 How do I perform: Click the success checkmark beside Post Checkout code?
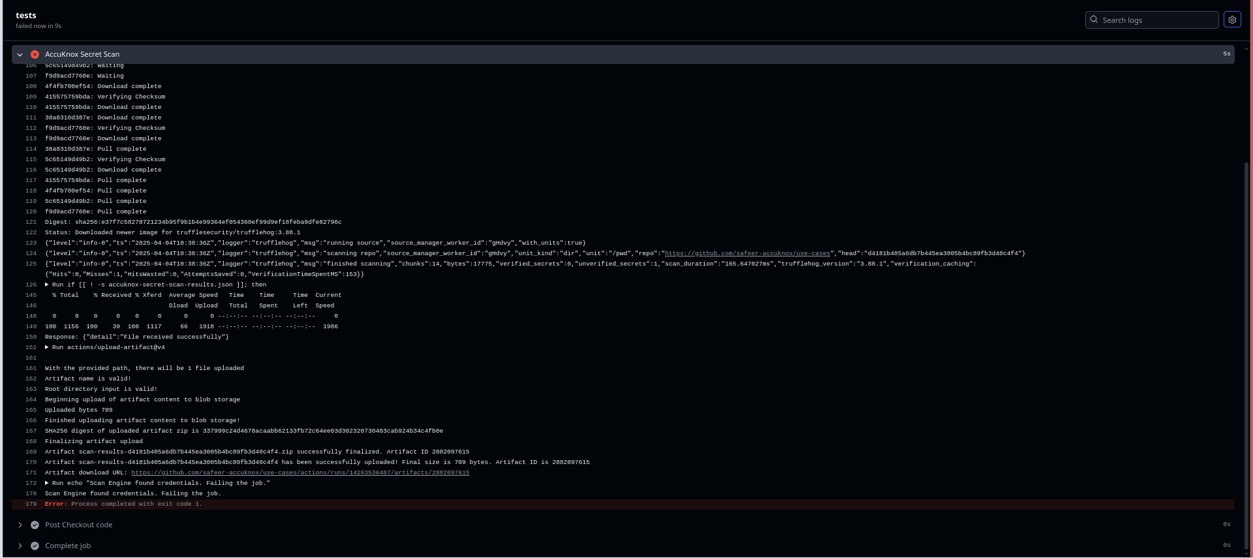pyautogui.click(x=35, y=525)
